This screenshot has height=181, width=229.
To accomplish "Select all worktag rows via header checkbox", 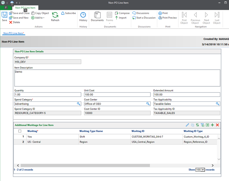I will click(x=20, y=131).
